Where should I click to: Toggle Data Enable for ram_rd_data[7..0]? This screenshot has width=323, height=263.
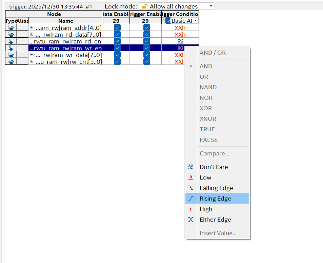point(117,35)
